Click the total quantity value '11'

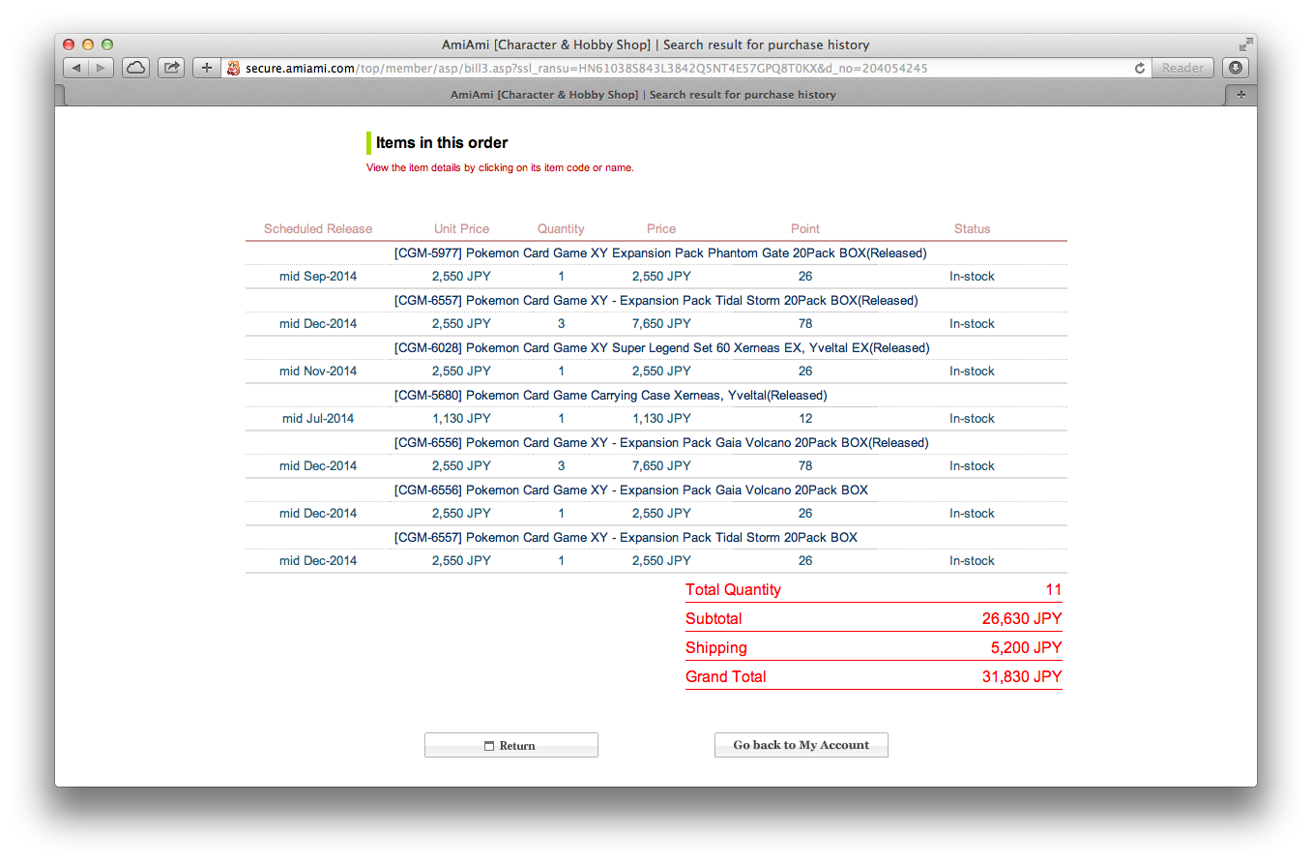pyautogui.click(x=1053, y=590)
